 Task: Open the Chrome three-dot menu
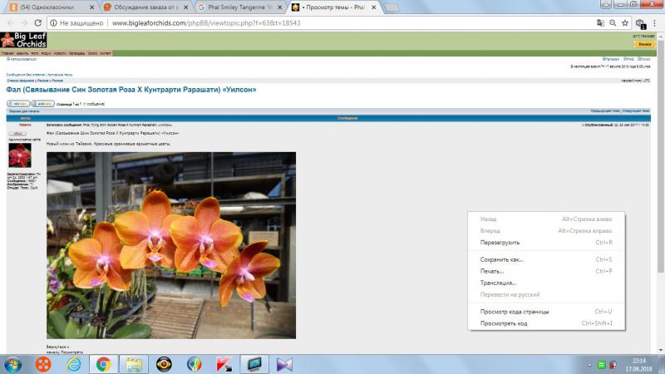[x=657, y=23]
